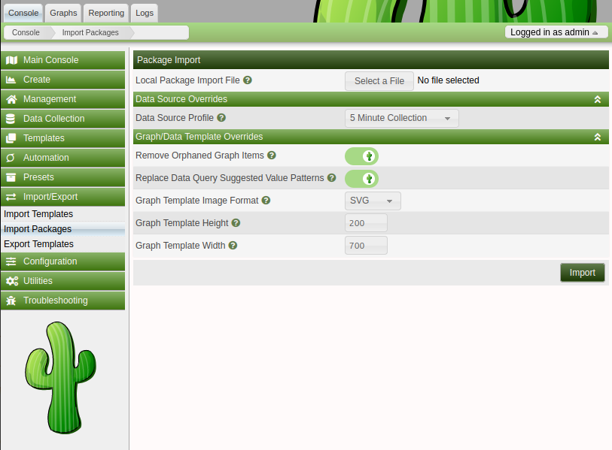Open the Data Source Profile dropdown

click(402, 118)
